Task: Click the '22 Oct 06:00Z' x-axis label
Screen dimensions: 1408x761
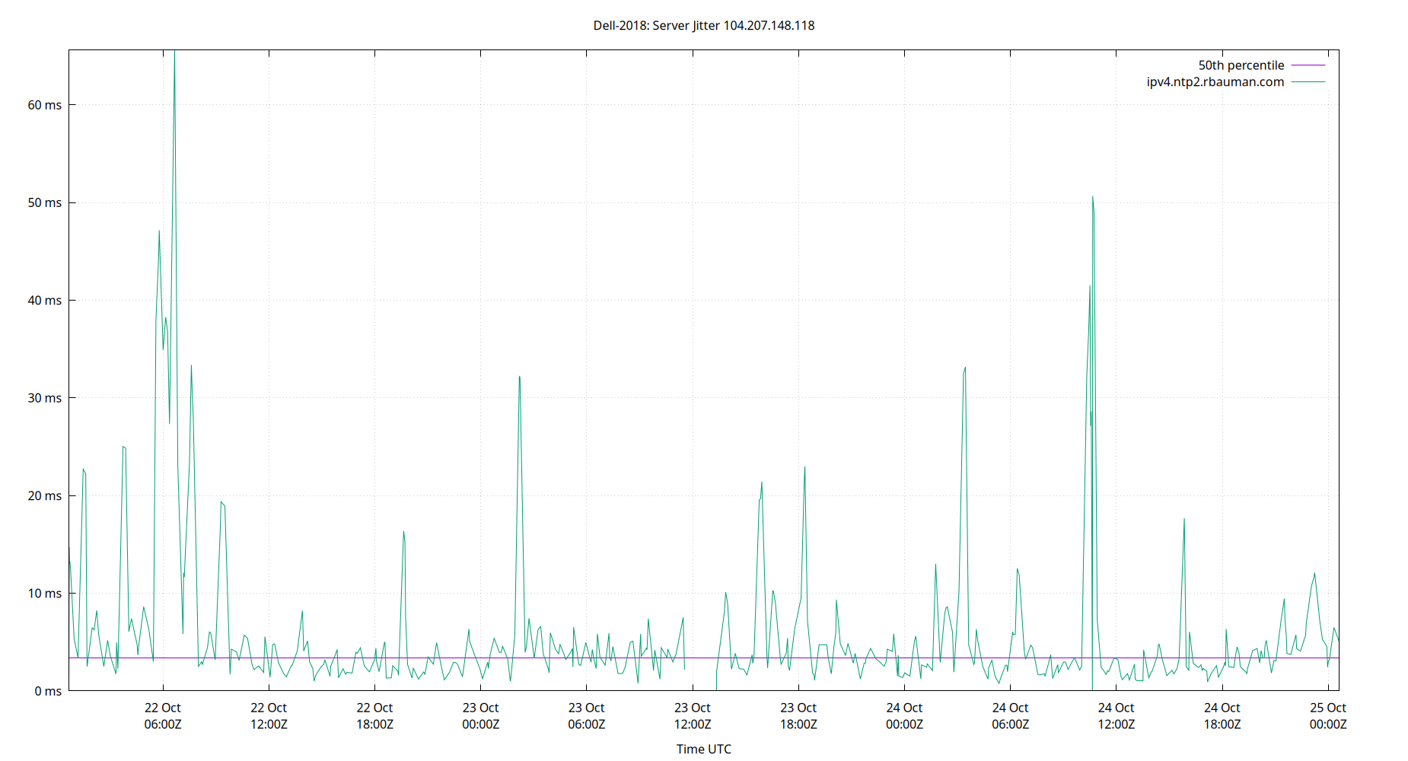Action: tap(163, 716)
